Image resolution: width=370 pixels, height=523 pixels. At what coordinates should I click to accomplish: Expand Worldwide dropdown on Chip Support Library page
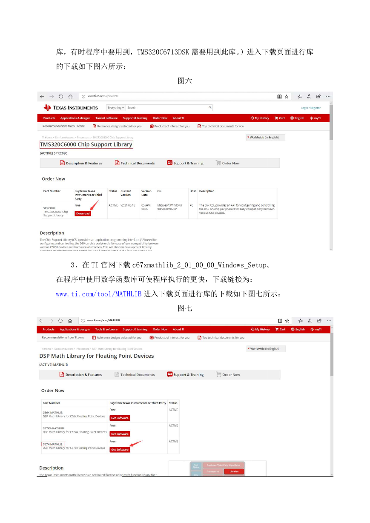(x=266, y=137)
